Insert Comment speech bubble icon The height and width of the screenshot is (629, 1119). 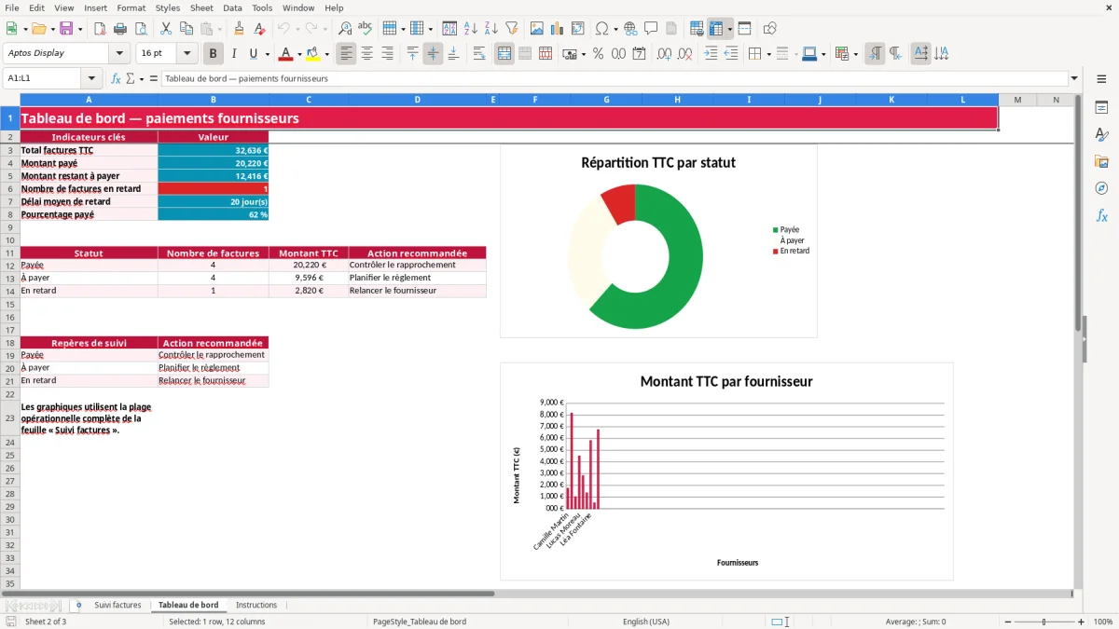651,29
